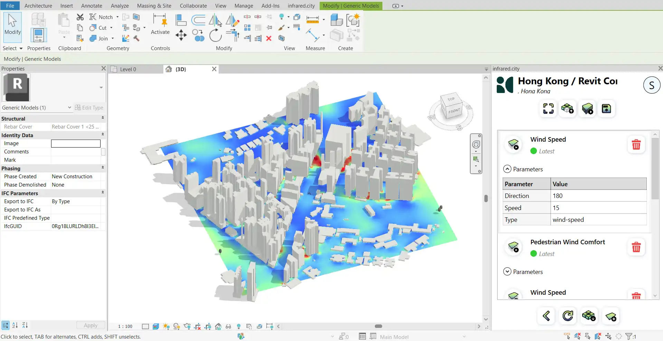Delete the first Wind Speed analysis
The image size is (663, 341).
[x=636, y=144]
